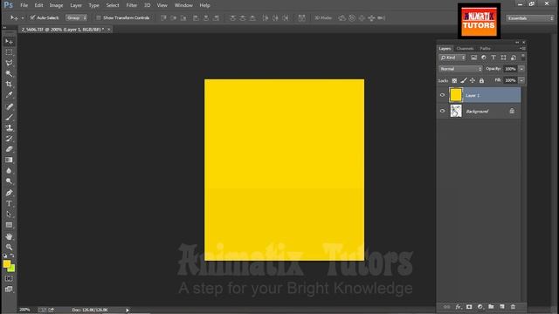Select the Horizontal Type tool

(x=10, y=203)
